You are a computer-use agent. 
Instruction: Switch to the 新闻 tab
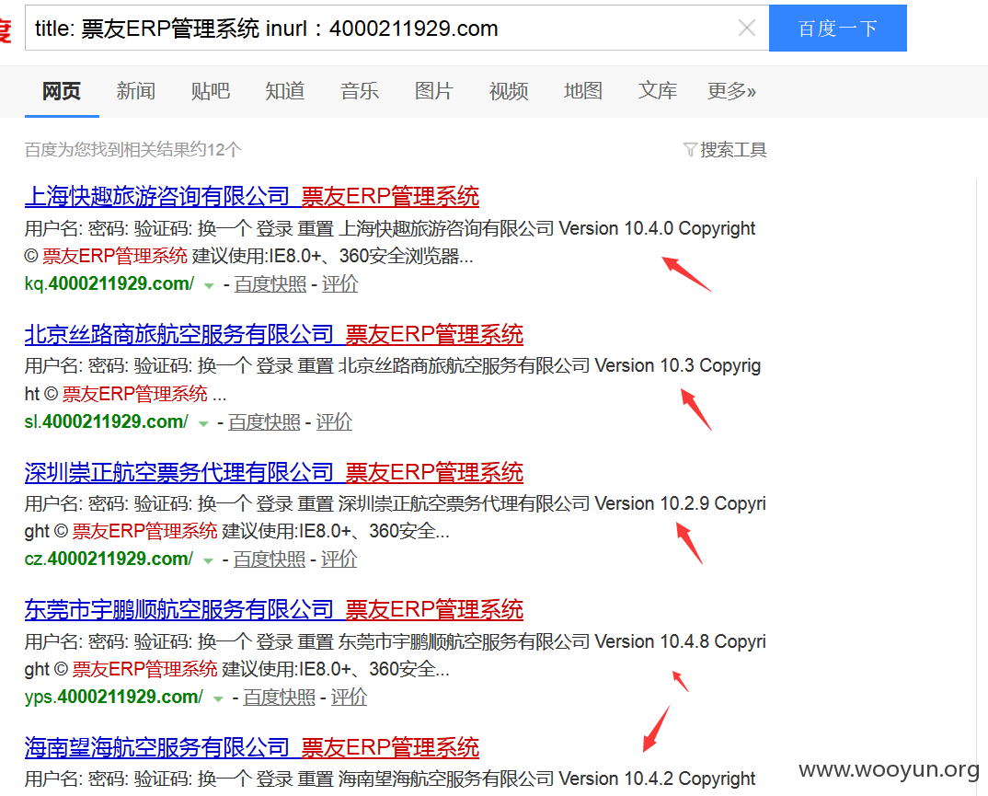tap(135, 91)
